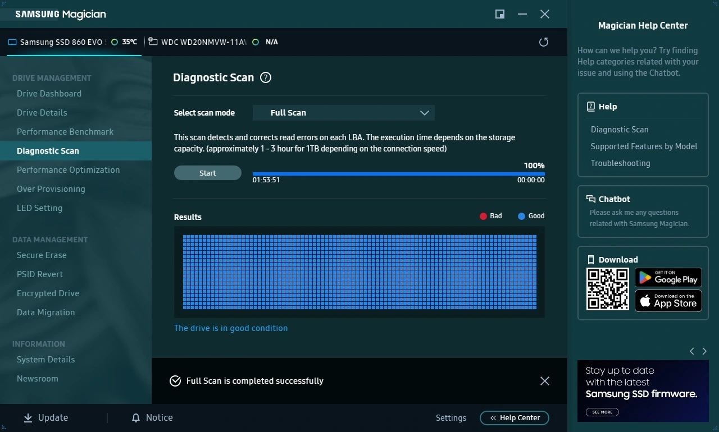Click SEE MORE on firmware banner
This screenshot has width=719, height=432.
coord(602,412)
